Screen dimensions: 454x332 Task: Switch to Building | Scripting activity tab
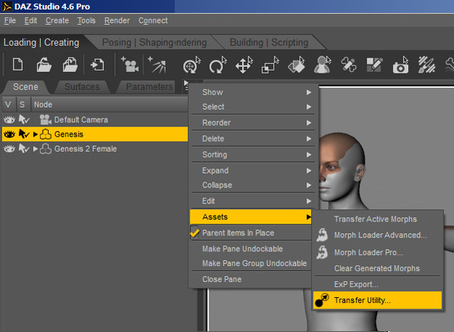(x=269, y=43)
